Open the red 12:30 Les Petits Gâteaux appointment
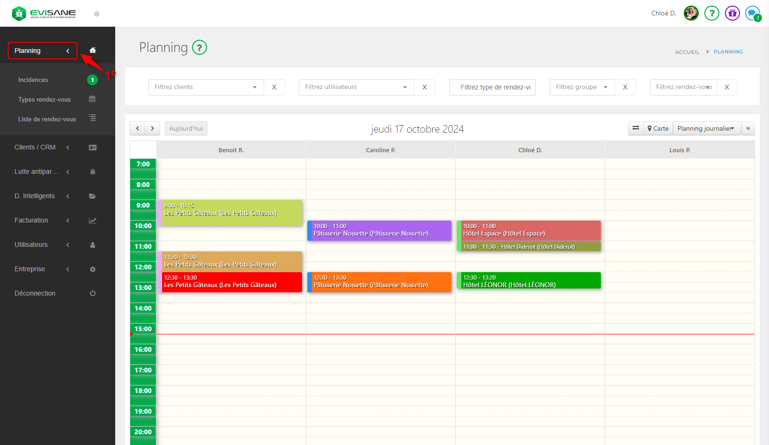This screenshot has height=445, width=769. click(231, 282)
